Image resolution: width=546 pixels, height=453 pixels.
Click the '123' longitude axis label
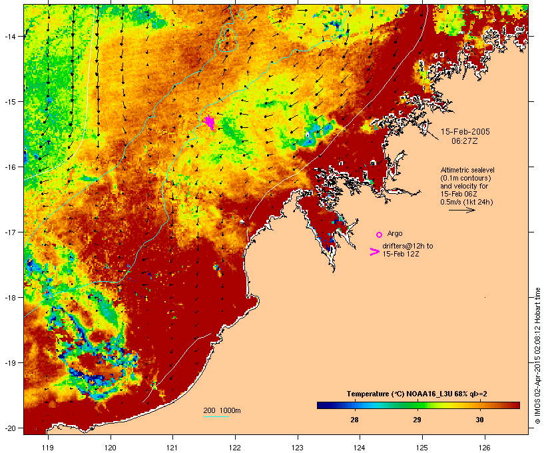[298, 448]
